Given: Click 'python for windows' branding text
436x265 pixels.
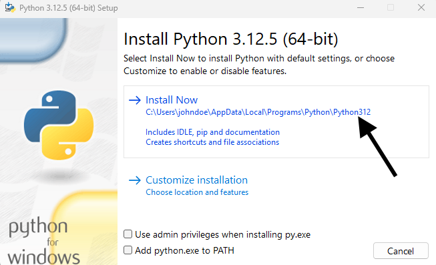Looking at the screenshot, I should (x=43, y=240).
